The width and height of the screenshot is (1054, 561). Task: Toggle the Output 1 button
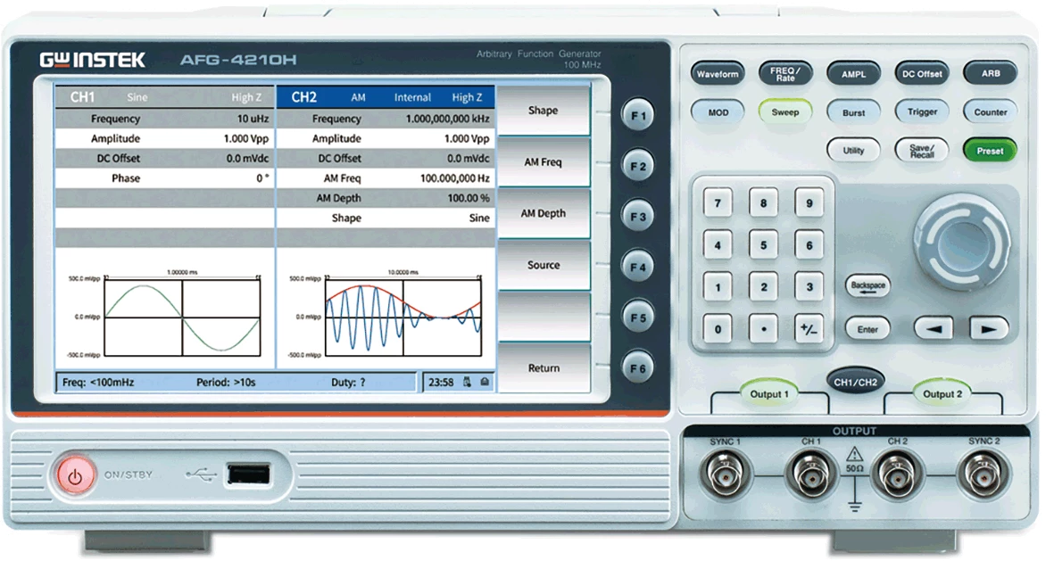click(768, 393)
